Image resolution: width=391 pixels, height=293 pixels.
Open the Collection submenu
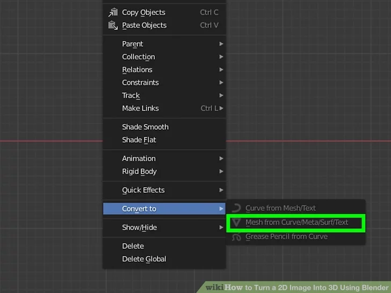pos(138,57)
